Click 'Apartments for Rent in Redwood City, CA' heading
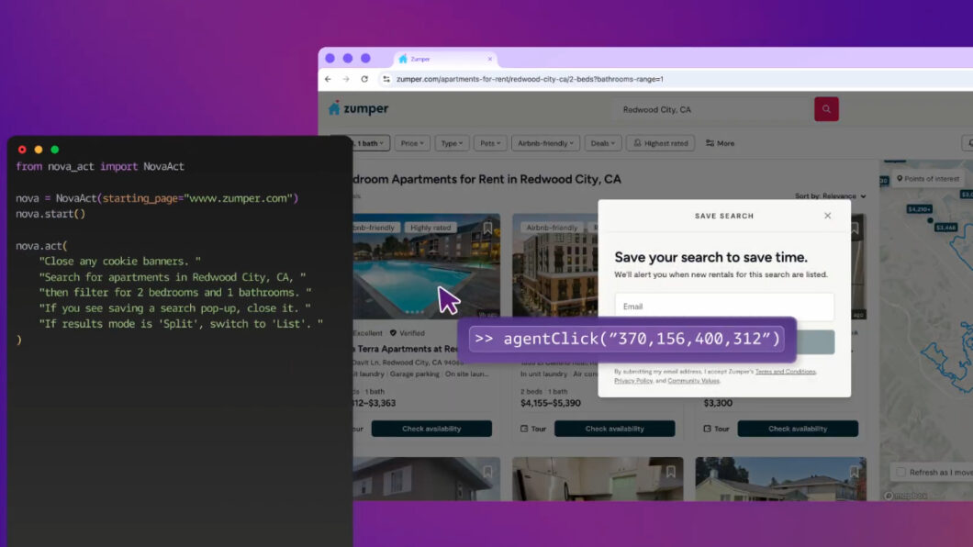 pyautogui.click(x=506, y=179)
